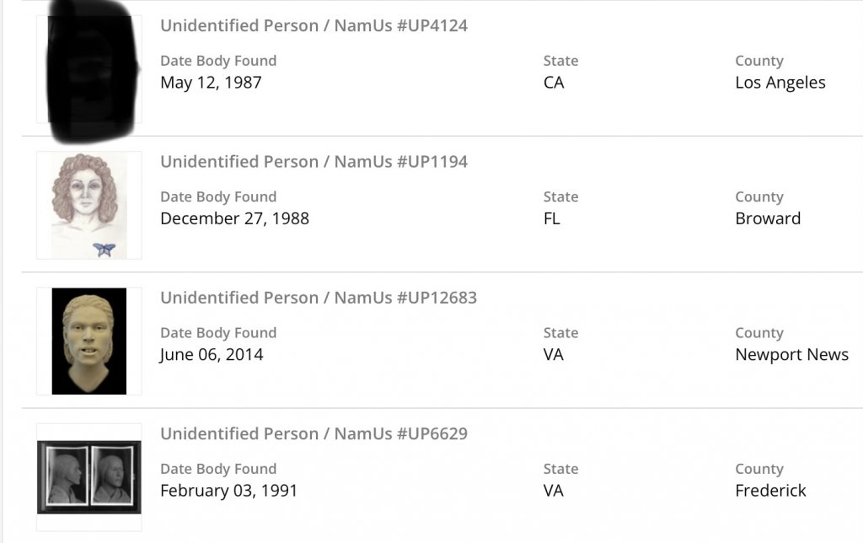The height and width of the screenshot is (543, 863).
Task: View the black-and-white side profile photos thumbnail
Action: point(88,476)
